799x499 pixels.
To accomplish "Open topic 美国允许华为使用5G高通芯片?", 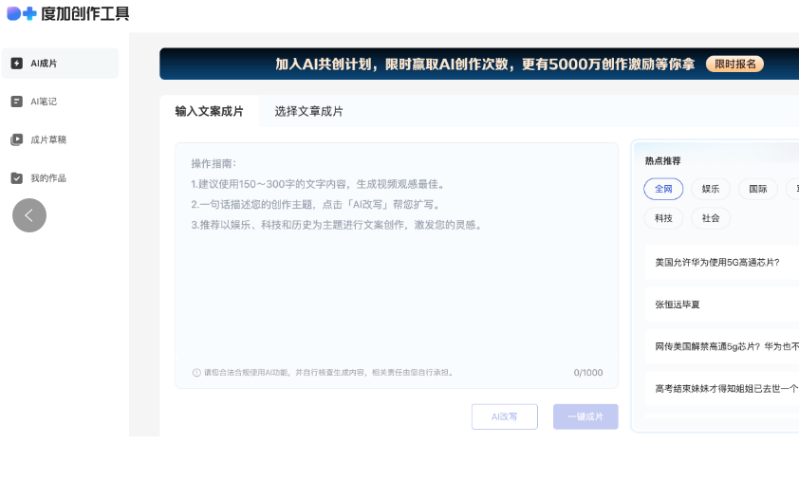I will point(722,262).
